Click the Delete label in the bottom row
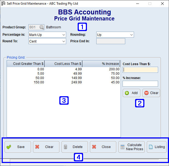The height and width of the screenshot is (166, 169). pyautogui.click(x=78, y=147)
